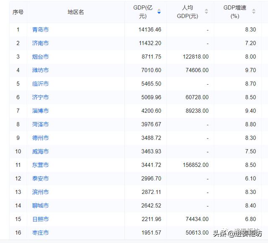Open 枣庄市 link
The height and width of the screenshot is (243, 268).
[x=40, y=233]
